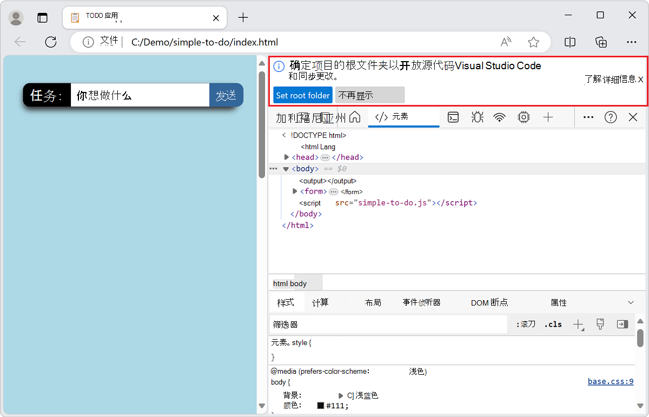This screenshot has height=417, width=649.
Task: Open the Issues tool (bug icon)
Action: point(477,117)
